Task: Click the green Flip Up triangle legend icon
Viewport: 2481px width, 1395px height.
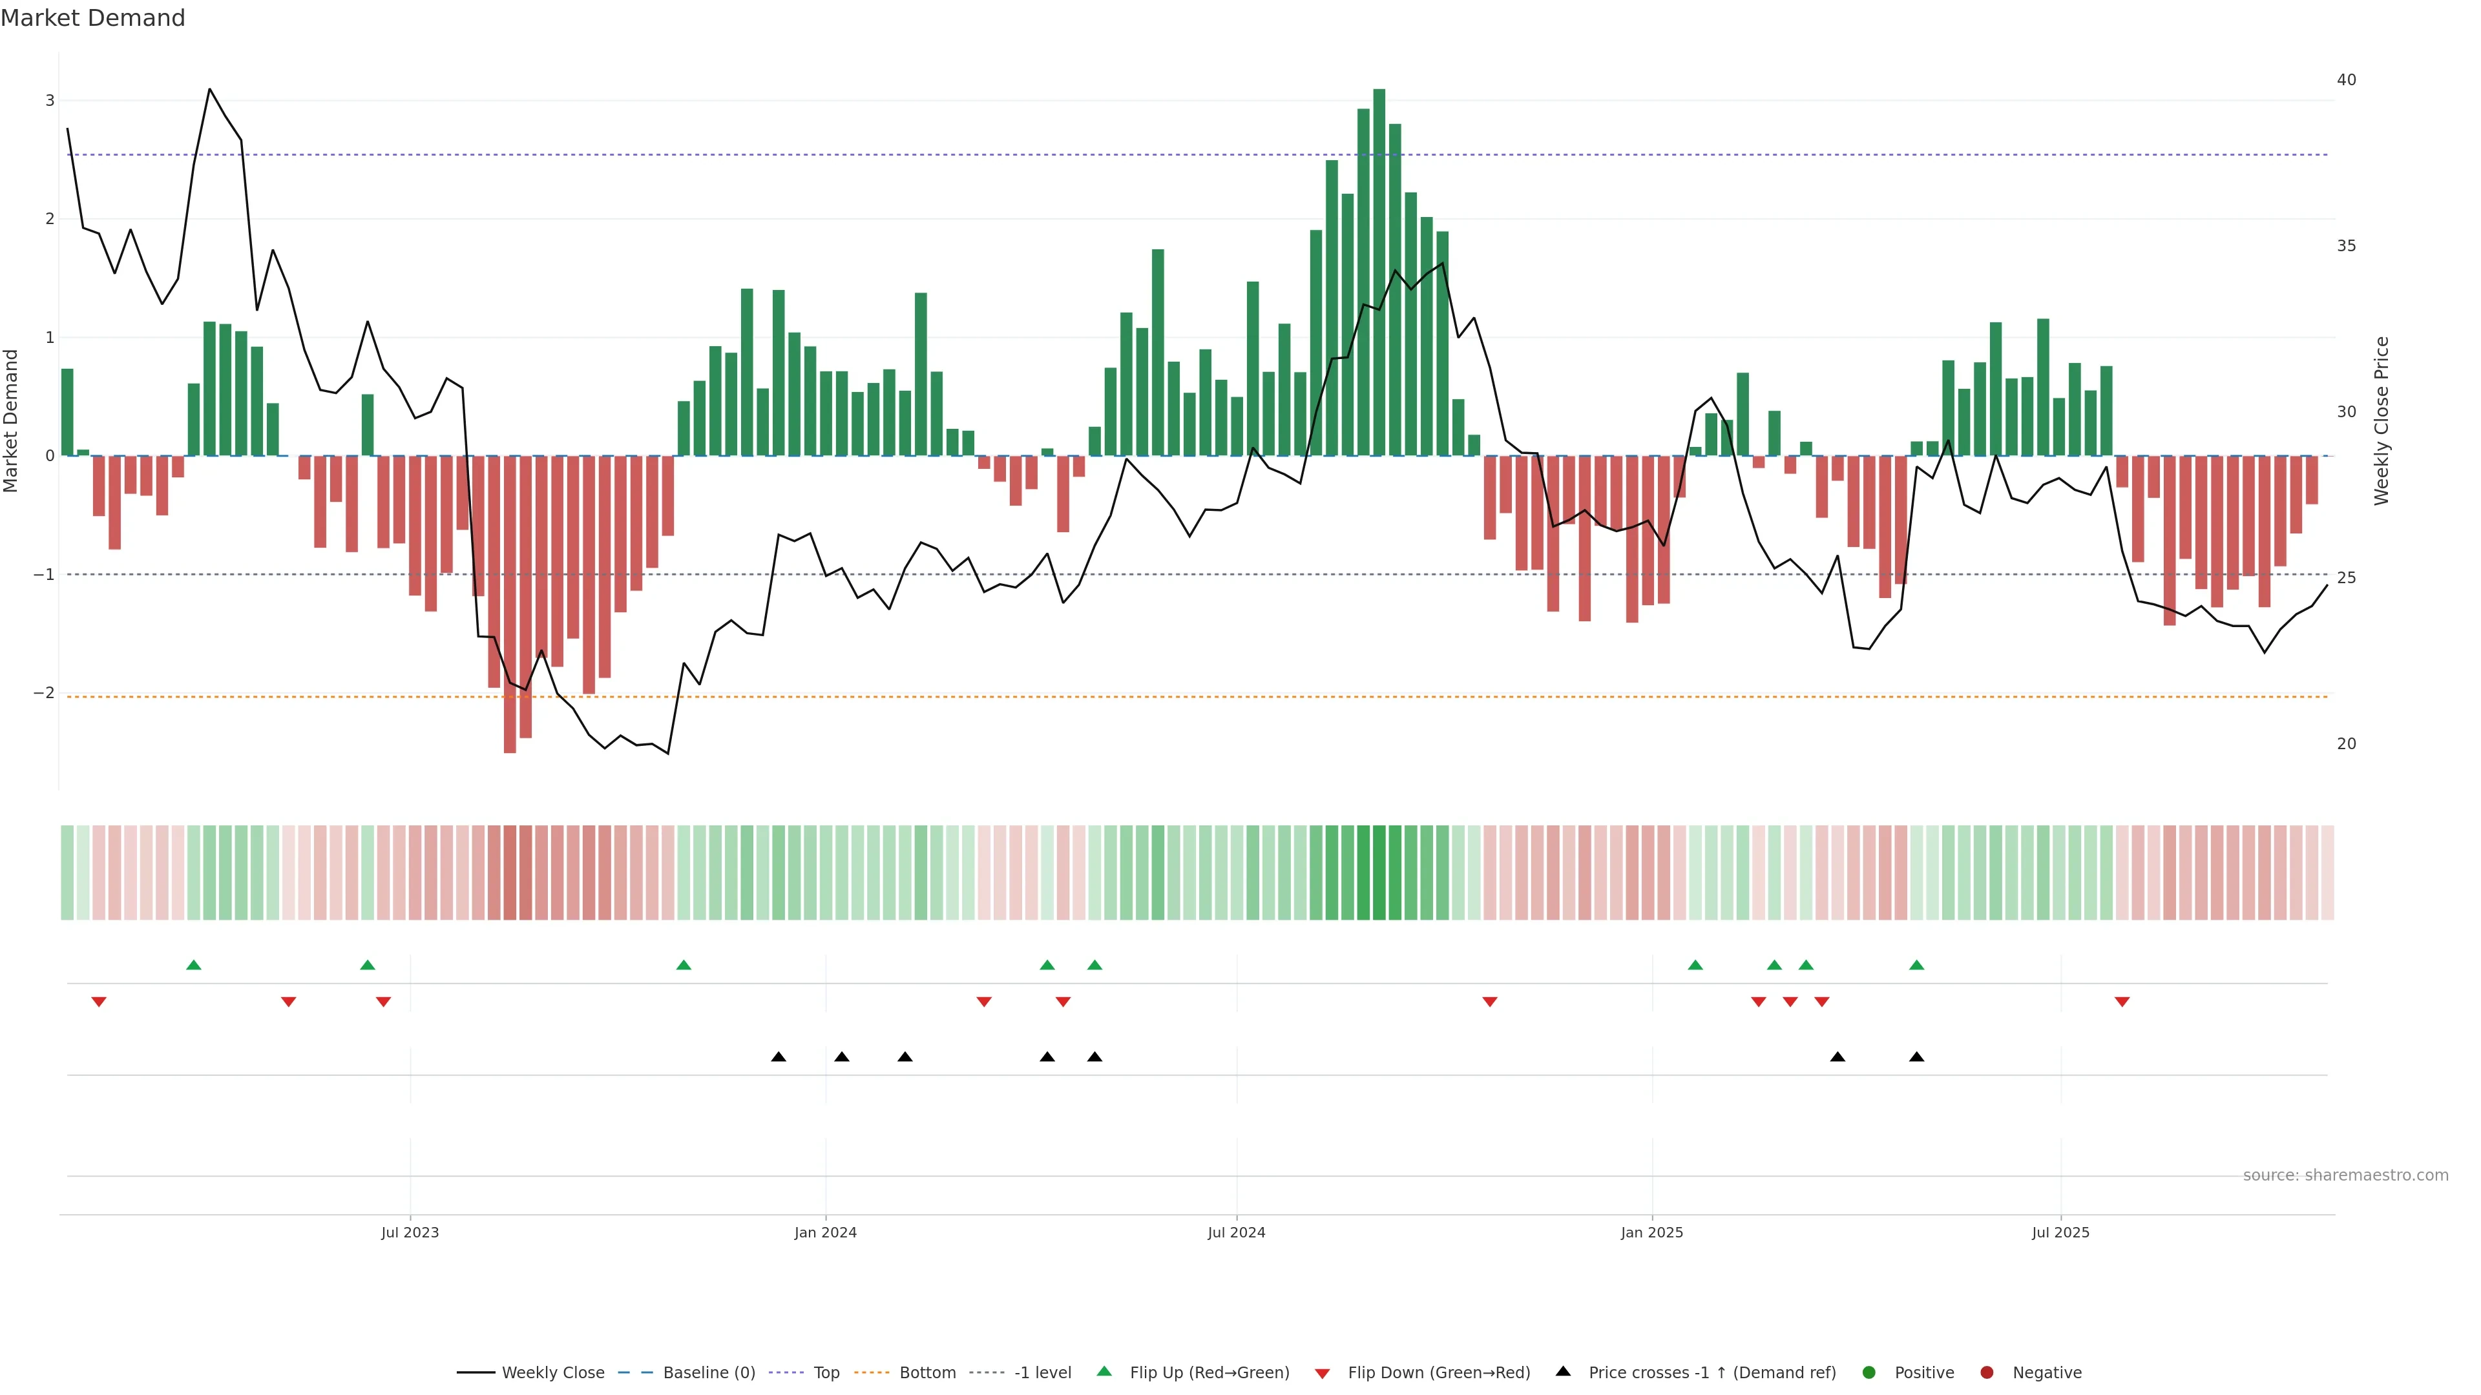Action: tap(1105, 1372)
